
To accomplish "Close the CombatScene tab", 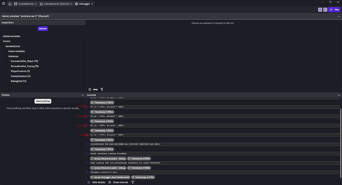I will pyautogui.click(x=36, y=3).
